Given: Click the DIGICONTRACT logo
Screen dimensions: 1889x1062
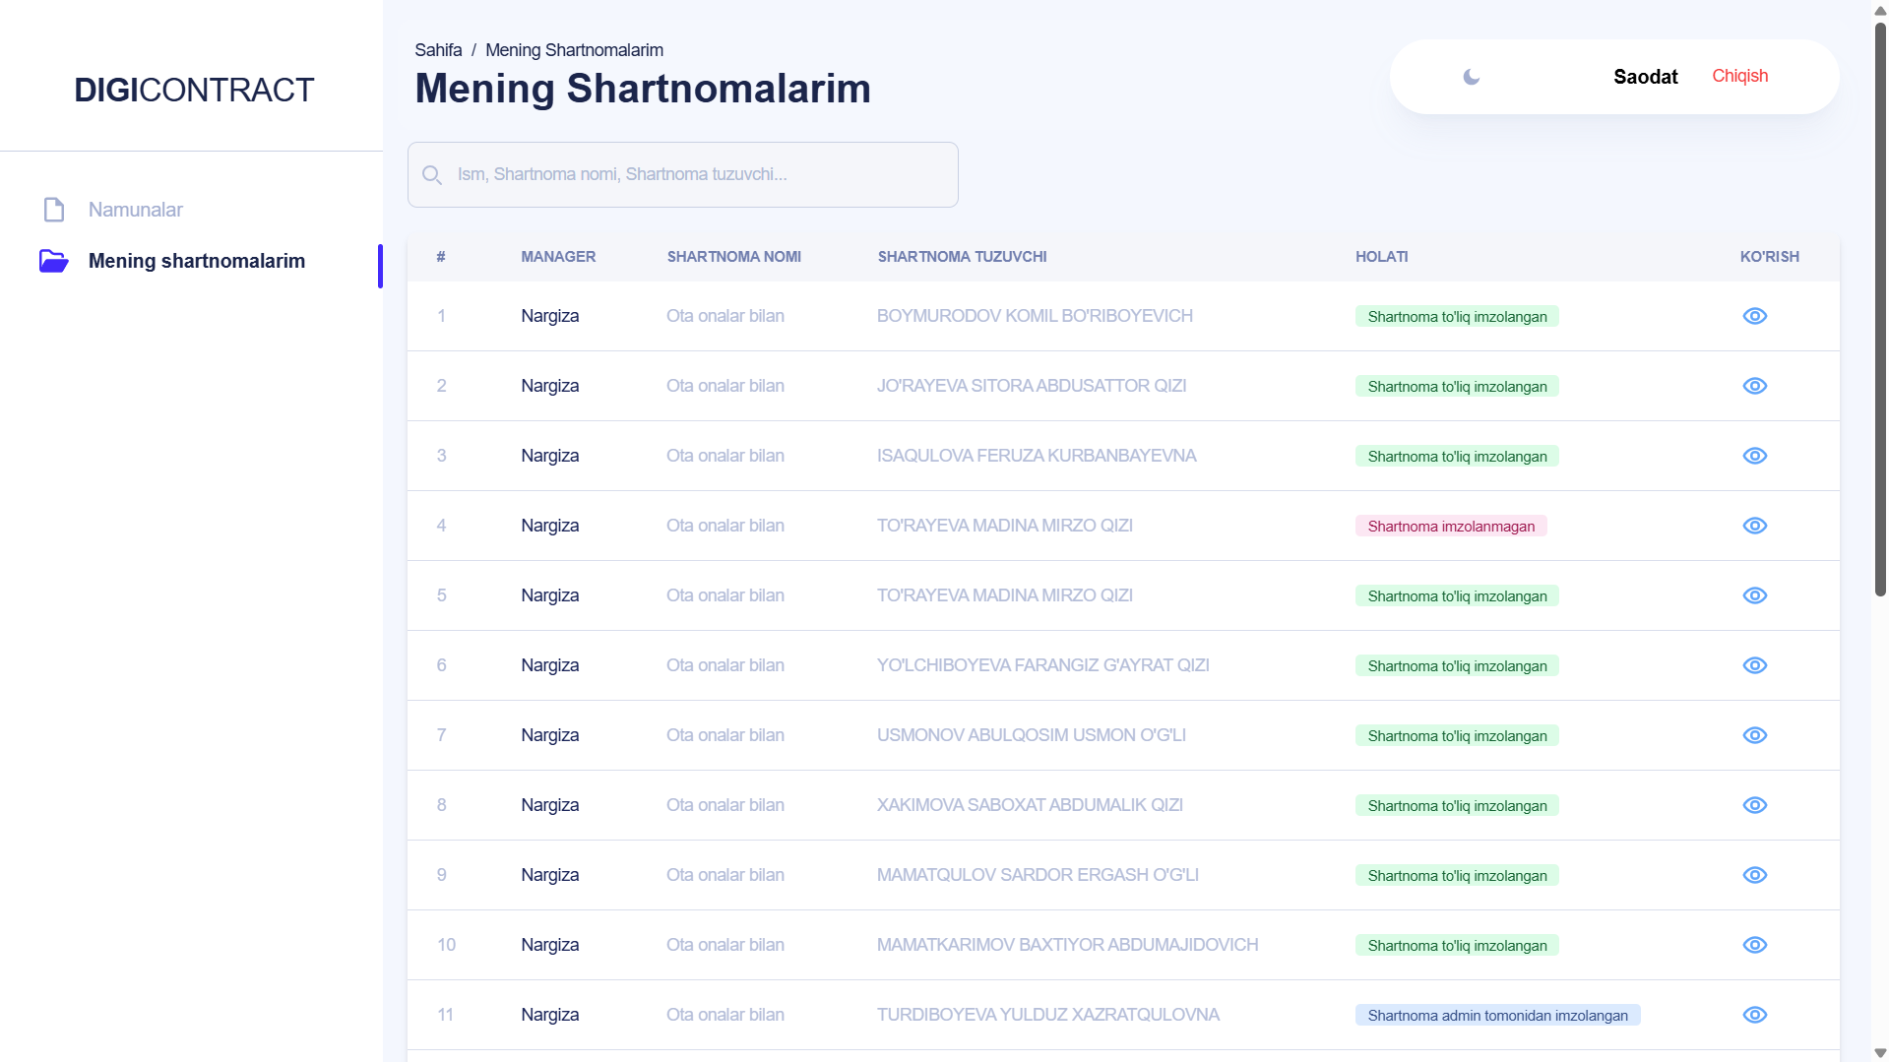Looking at the screenshot, I should pos(194,90).
